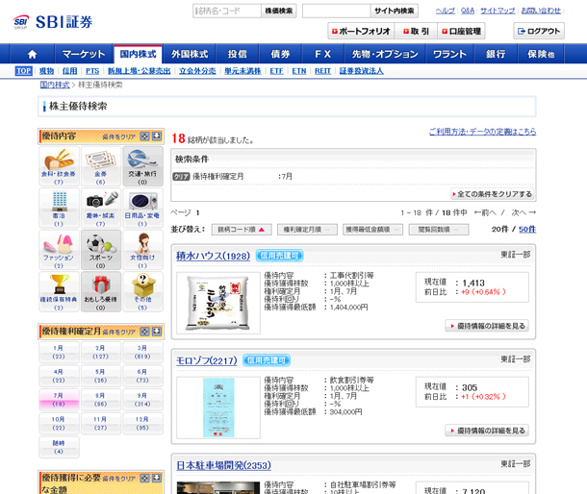Expand the 優待内容 panel icon
Viewport: 587px width, 494px height.
coord(157,136)
